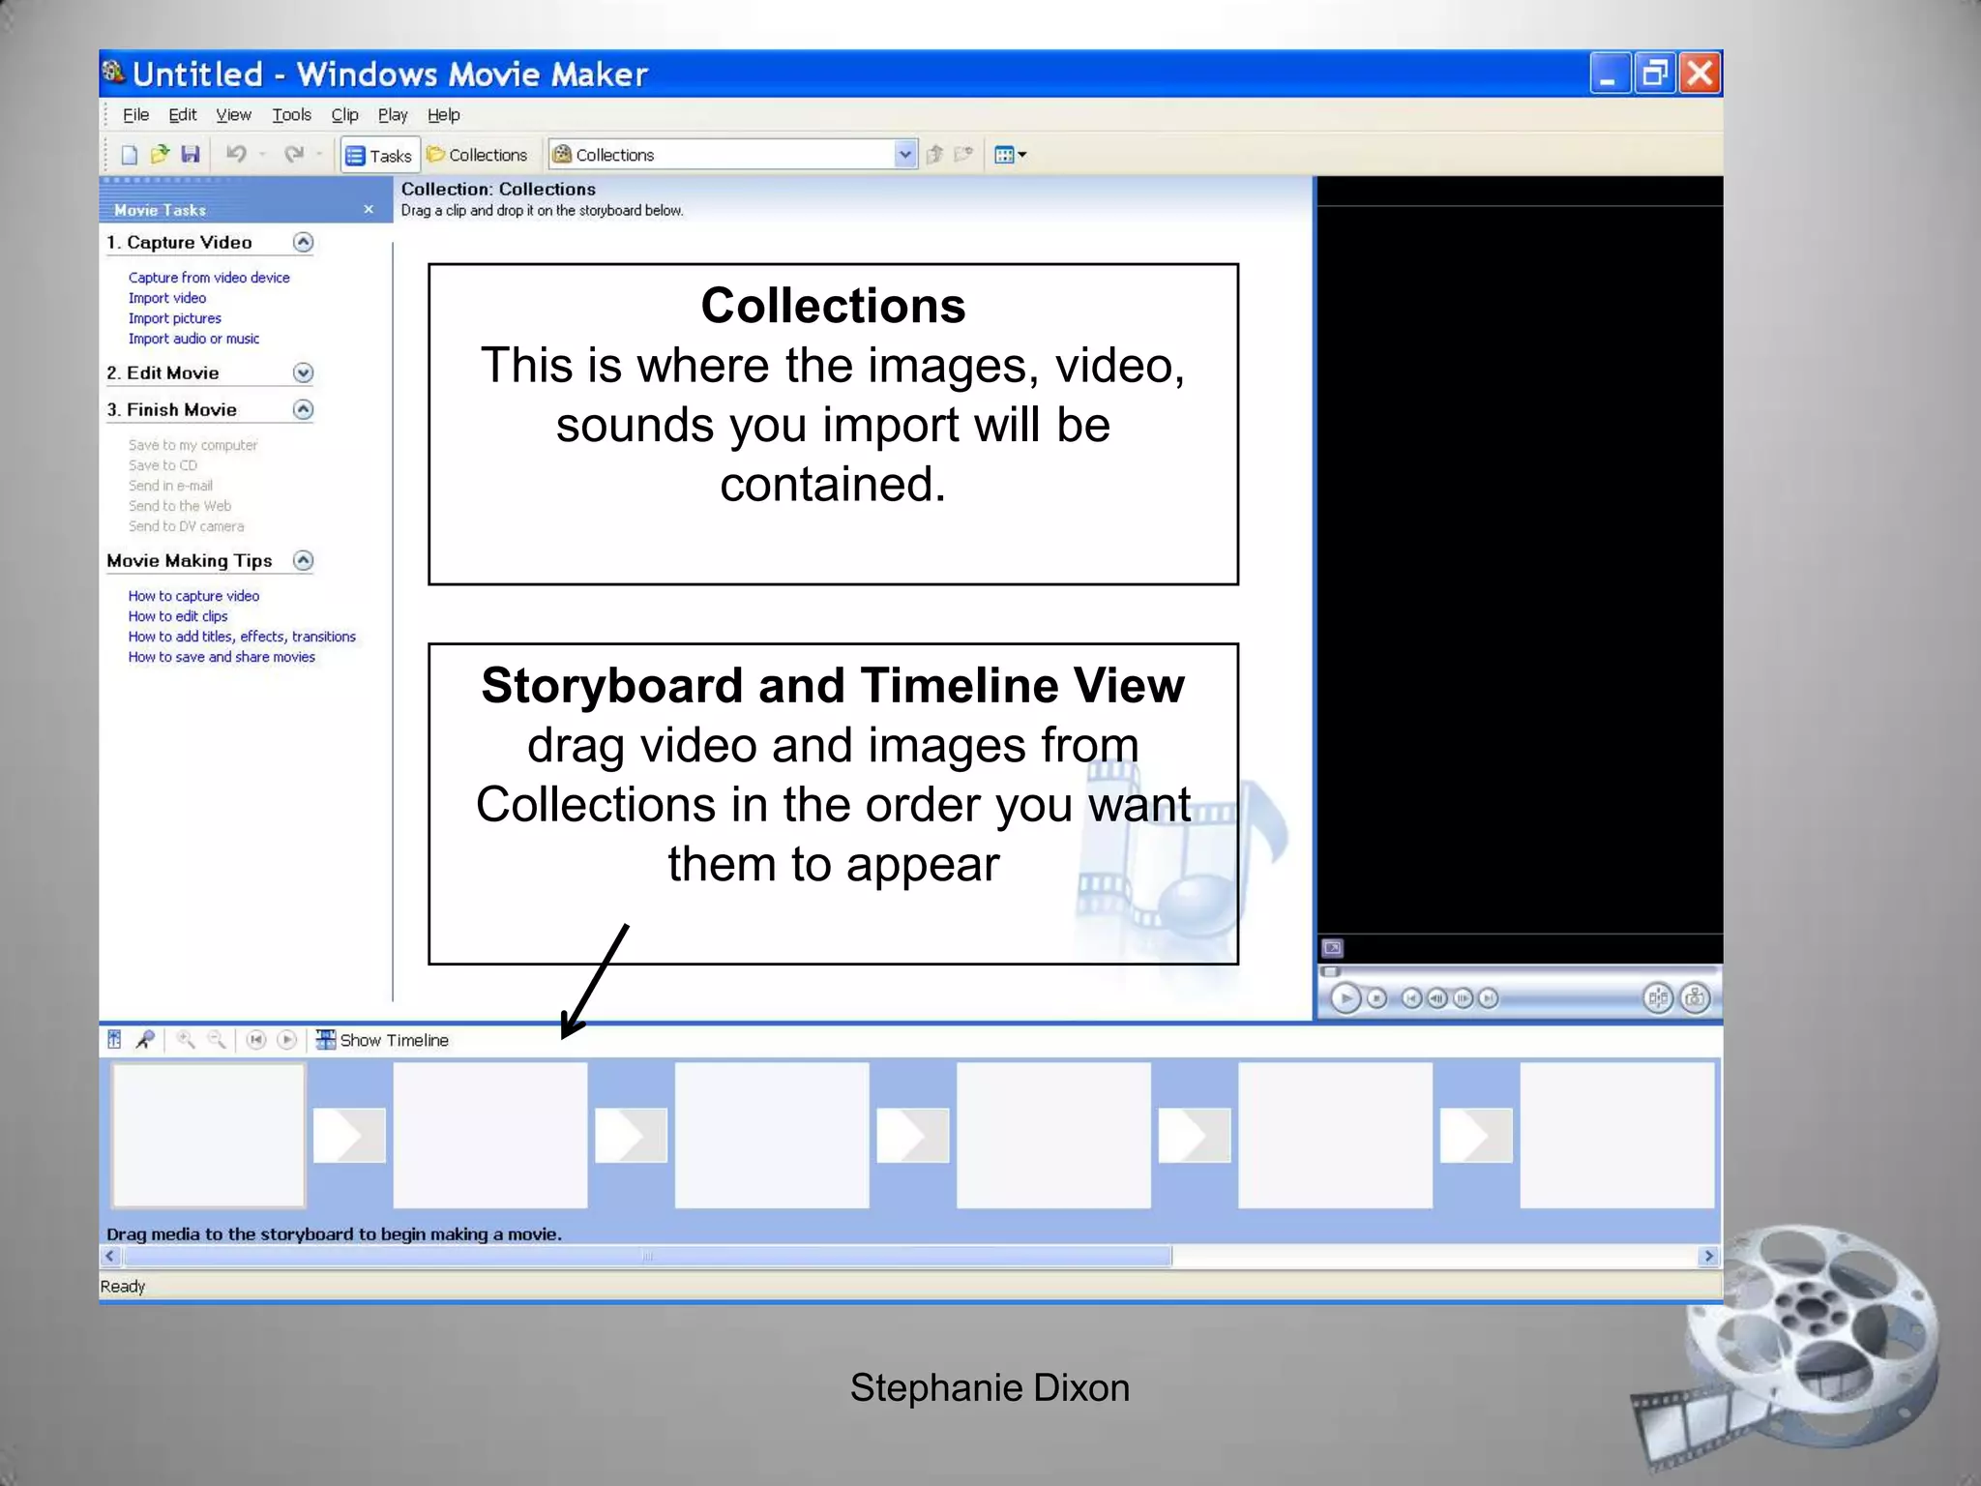Open a project with the folder icon
The height and width of the screenshot is (1486, 1981).
click(x=160, y=154)
